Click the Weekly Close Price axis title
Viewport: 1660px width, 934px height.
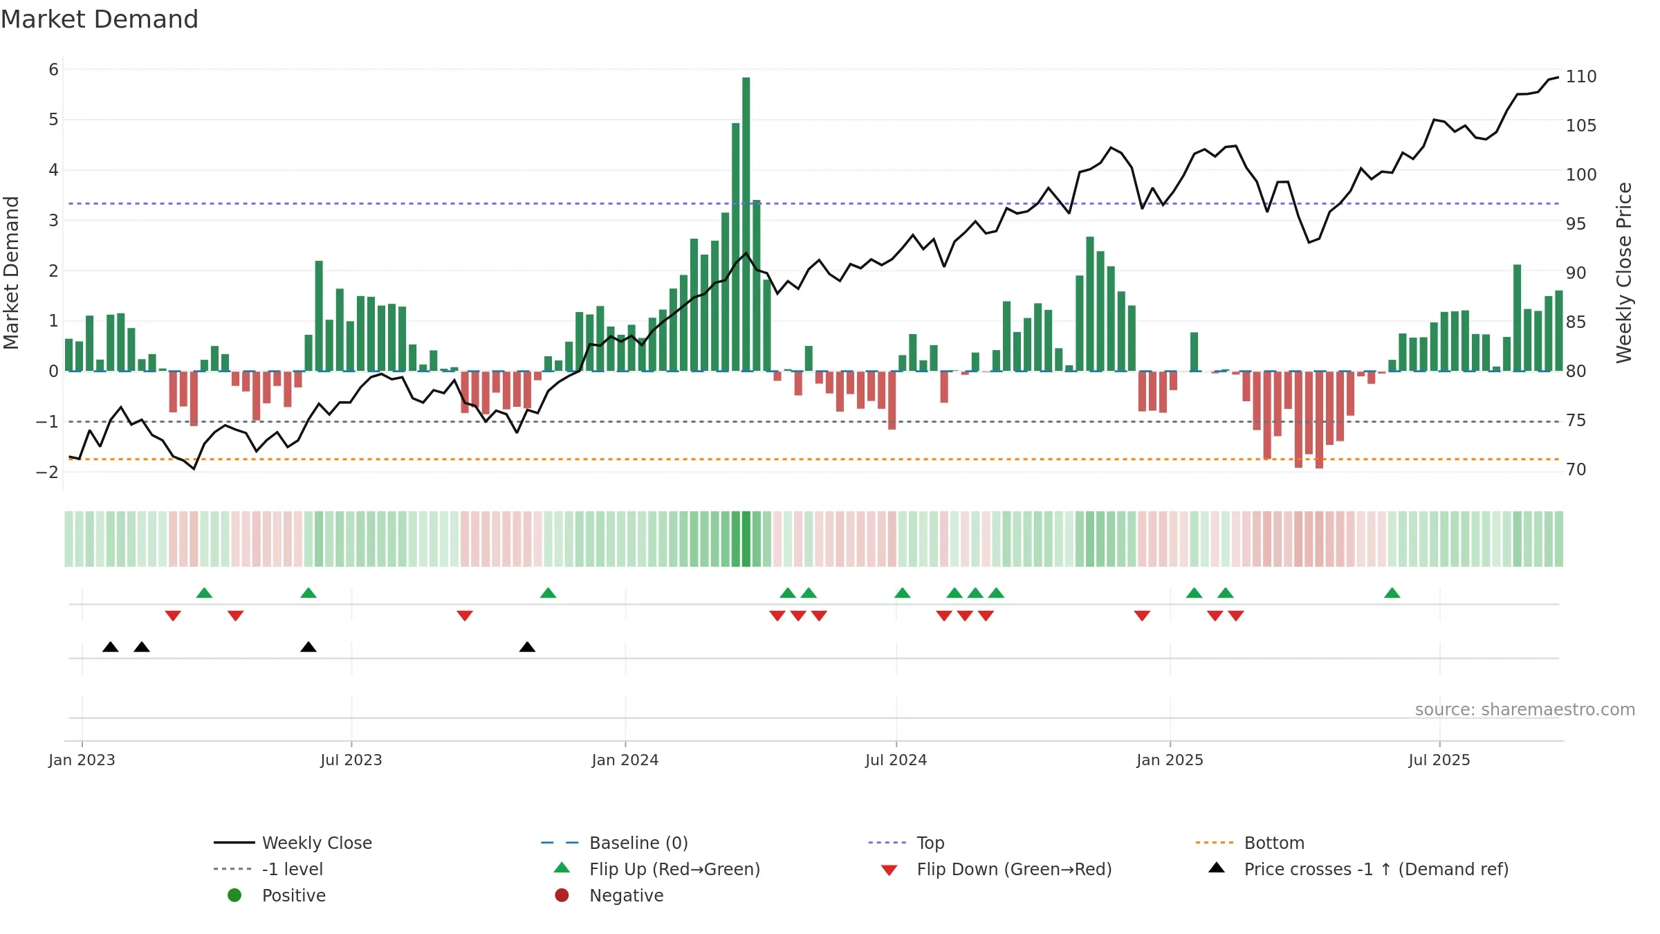[x=1624, y=273]
